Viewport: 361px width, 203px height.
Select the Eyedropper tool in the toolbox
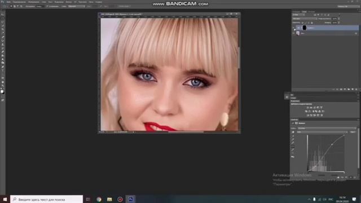tap(2, 32)
